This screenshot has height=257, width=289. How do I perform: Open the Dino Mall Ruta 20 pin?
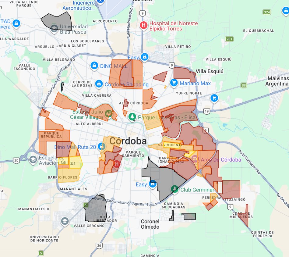[x=101, y=147]
